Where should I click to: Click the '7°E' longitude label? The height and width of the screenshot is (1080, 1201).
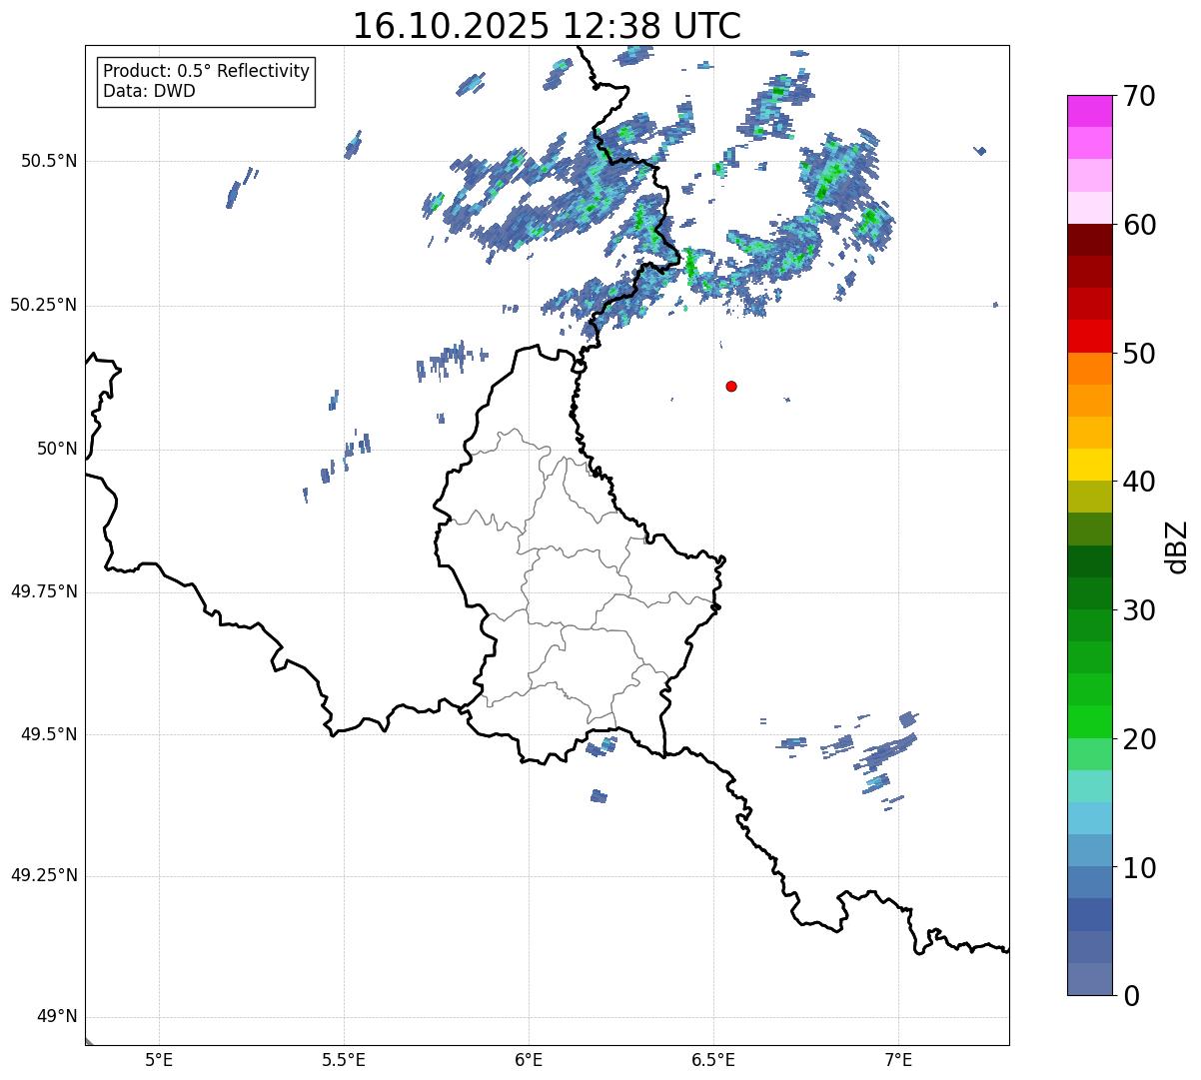pos(898,1060)
